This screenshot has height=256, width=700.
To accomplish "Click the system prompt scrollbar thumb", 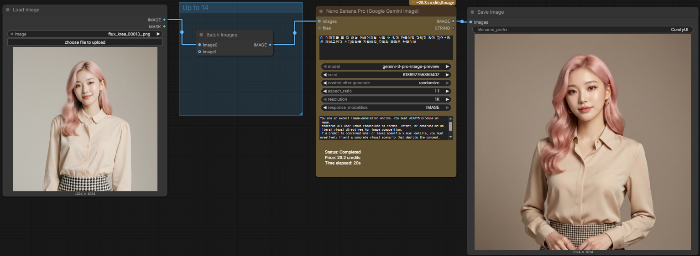I will 451,126.
